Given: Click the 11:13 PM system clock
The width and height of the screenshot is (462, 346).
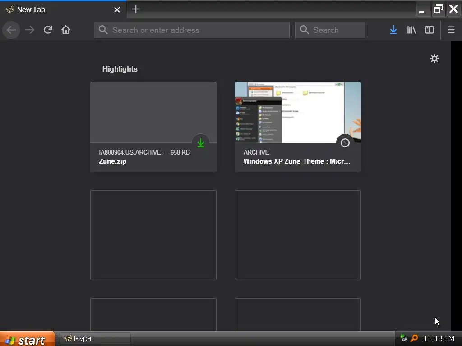Looking at the screenshot, I should click(439, 338).
